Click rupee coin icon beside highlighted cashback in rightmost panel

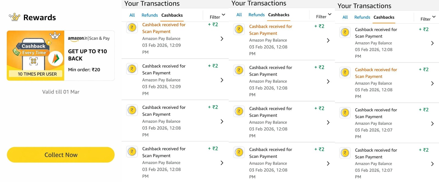pyautogui.click(x=345, y=72)
